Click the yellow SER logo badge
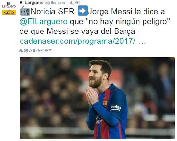 point(9,13)
